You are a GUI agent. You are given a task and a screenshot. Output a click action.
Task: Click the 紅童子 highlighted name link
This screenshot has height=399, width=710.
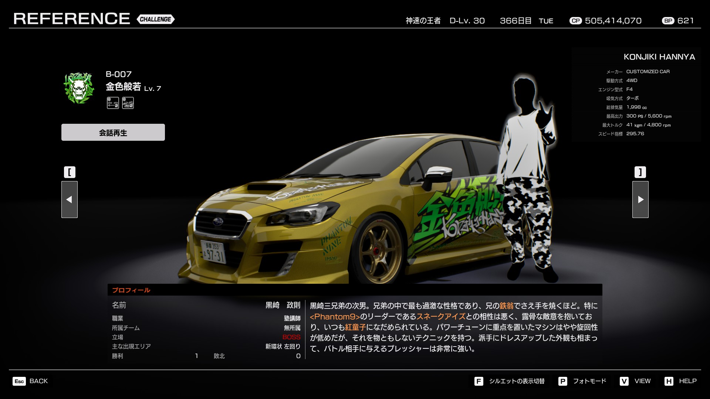[355, 327]
